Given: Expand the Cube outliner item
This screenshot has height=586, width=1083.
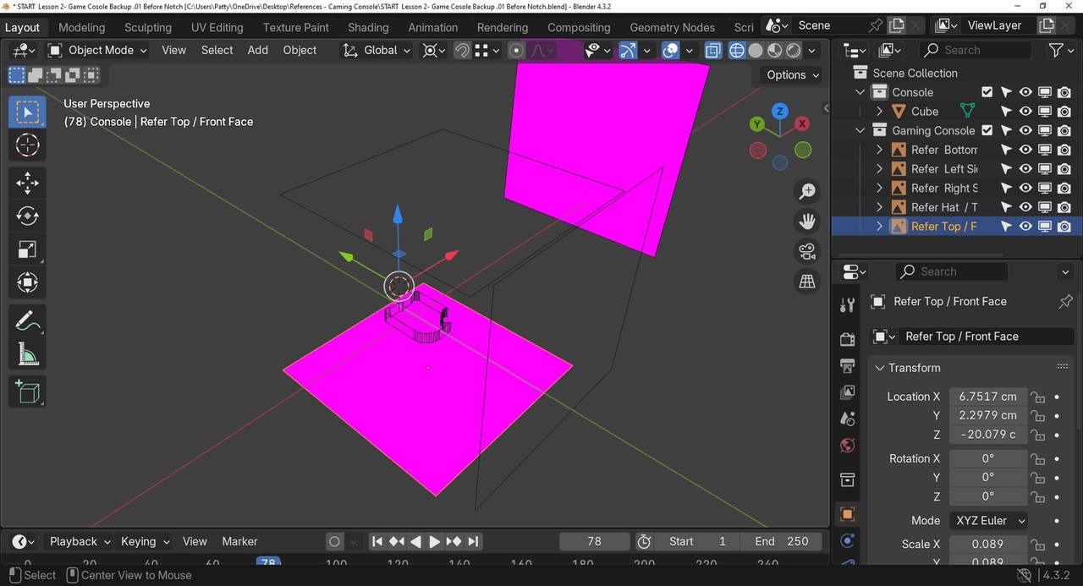Looking at the screenshot, I should click(x=879, y=111).
